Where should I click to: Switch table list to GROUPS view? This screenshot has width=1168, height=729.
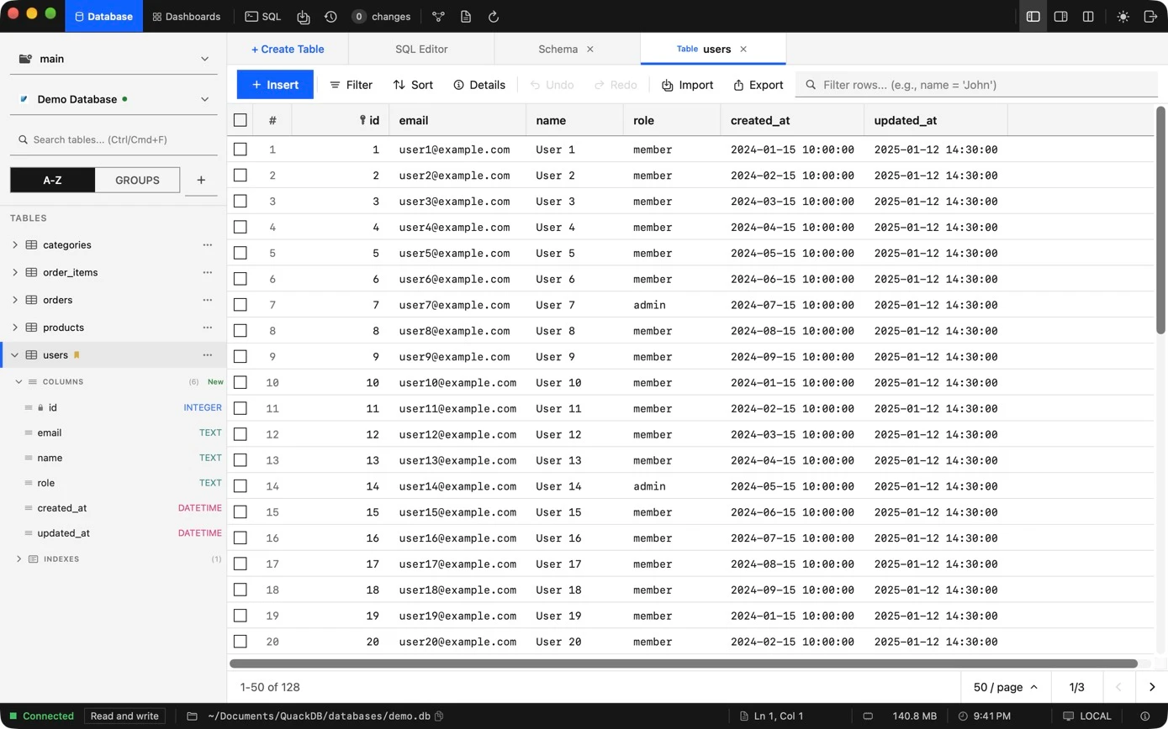coord(137,180)
